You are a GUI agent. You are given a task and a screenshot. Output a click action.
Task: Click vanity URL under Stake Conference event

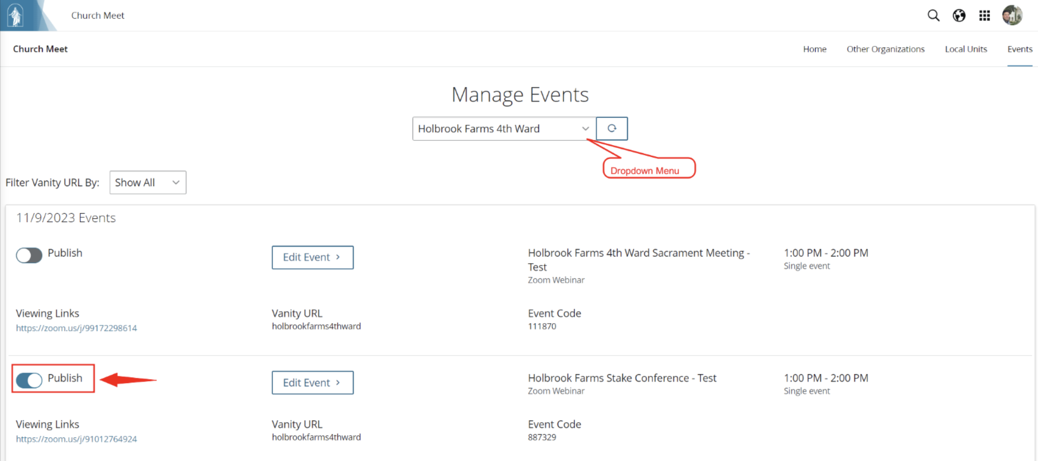316,437
